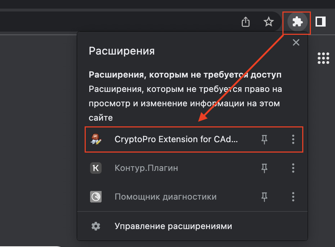Open Управление расширениями
Viewport: 335px width, 247px height.
(173, 226)
